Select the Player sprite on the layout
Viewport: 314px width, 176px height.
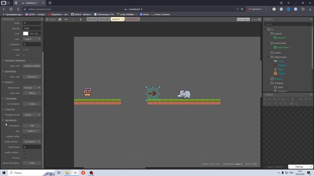pyautogui.click(x=88, y=92)
